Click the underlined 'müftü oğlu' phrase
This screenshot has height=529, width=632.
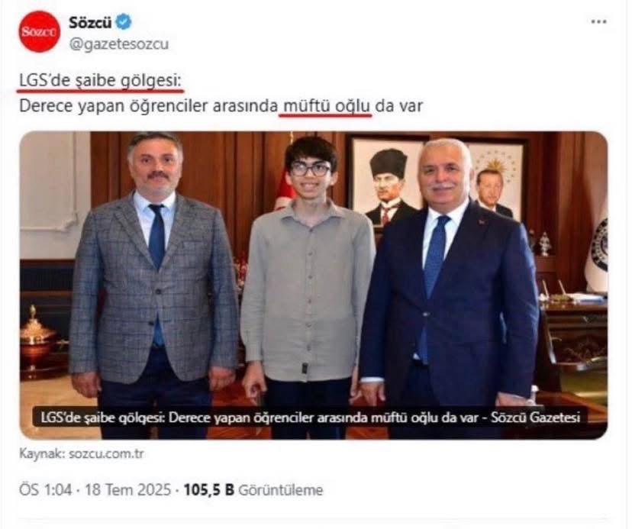click(x=327, y=106)
